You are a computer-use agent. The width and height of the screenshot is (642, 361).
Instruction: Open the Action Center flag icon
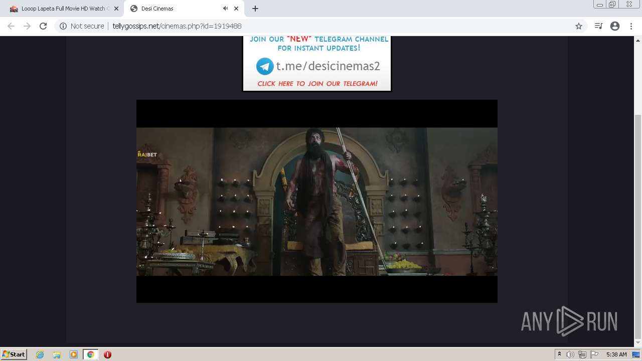[594, 354]
